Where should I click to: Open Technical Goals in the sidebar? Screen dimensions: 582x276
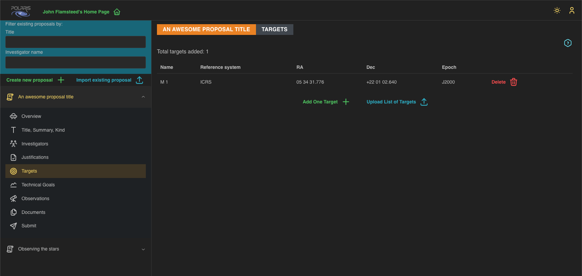[38, 185]
